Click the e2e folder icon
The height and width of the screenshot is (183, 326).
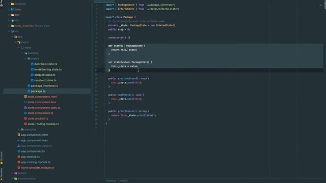tap(12, 20)
